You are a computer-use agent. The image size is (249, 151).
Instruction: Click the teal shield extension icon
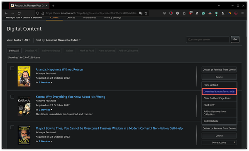(217, 14)
